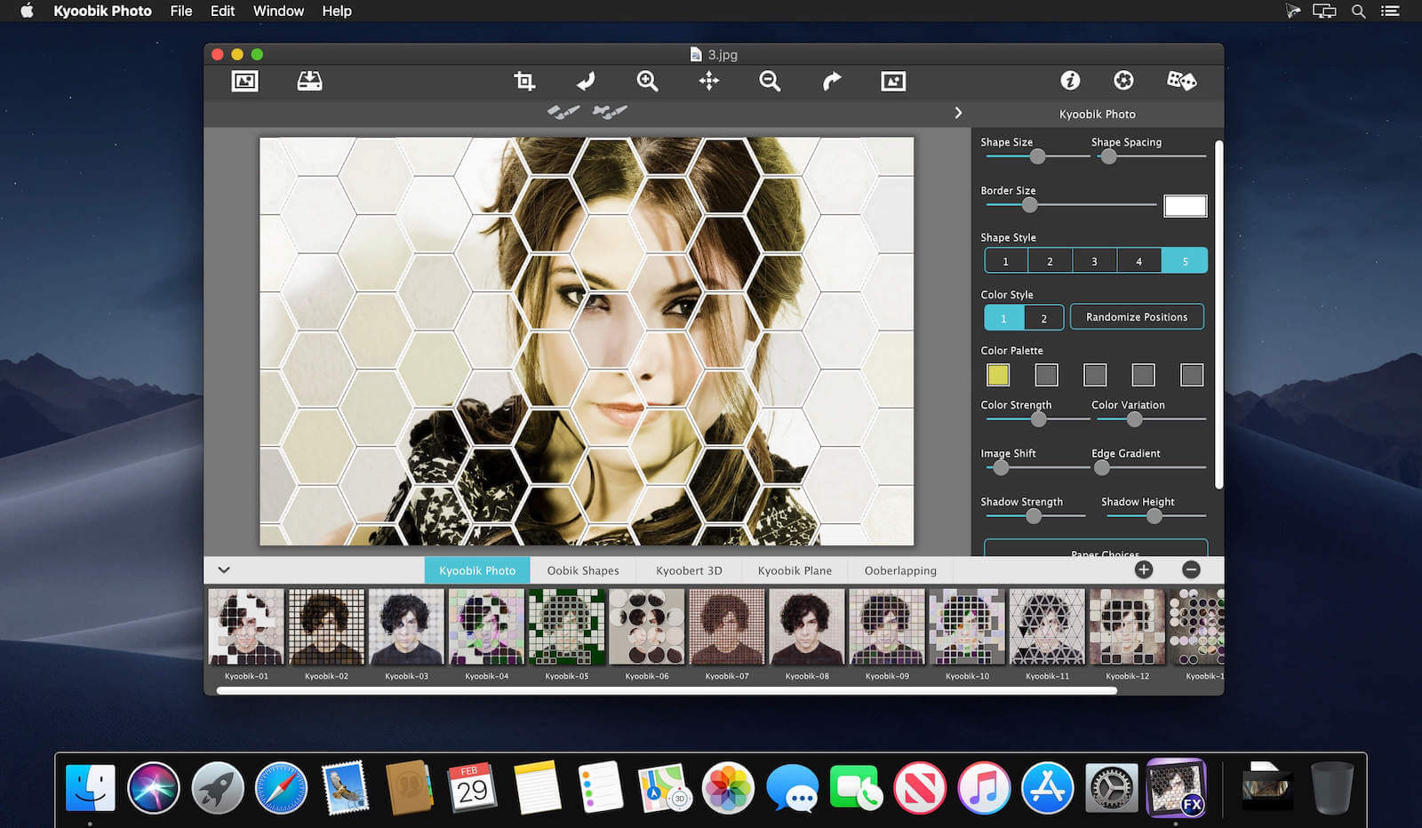Switch to the Oobik Shapes tab
This screenshot has height=828, width=1422.
tap(583, 570)
